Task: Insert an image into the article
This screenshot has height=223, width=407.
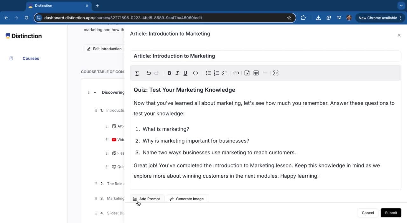Action: [247, 73]
